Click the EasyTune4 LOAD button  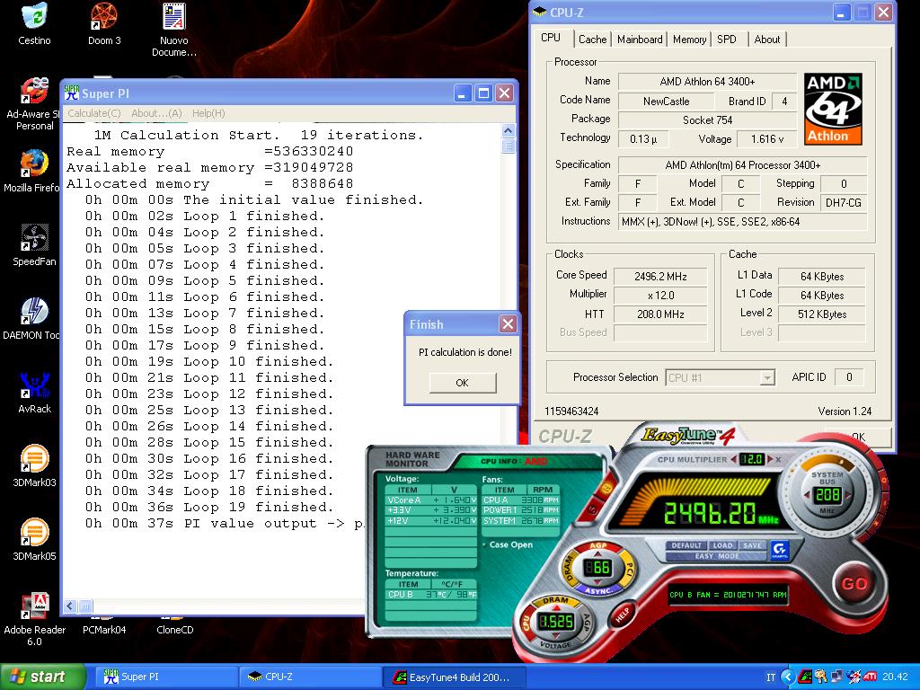click(723, 545)
